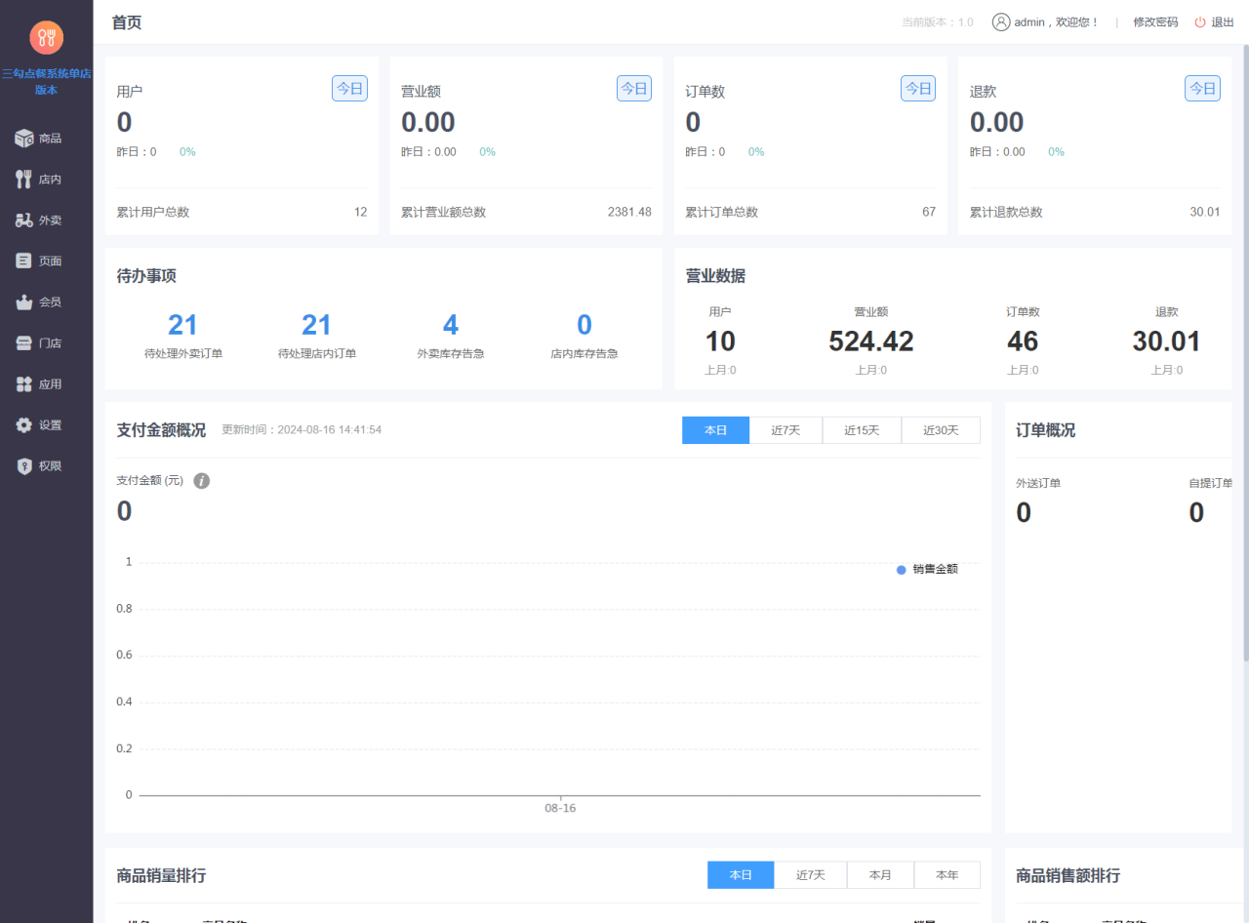Click the 门店 storefront icon
The height and width of the screenshot is (923, 1249).
[x=24, y=343]
